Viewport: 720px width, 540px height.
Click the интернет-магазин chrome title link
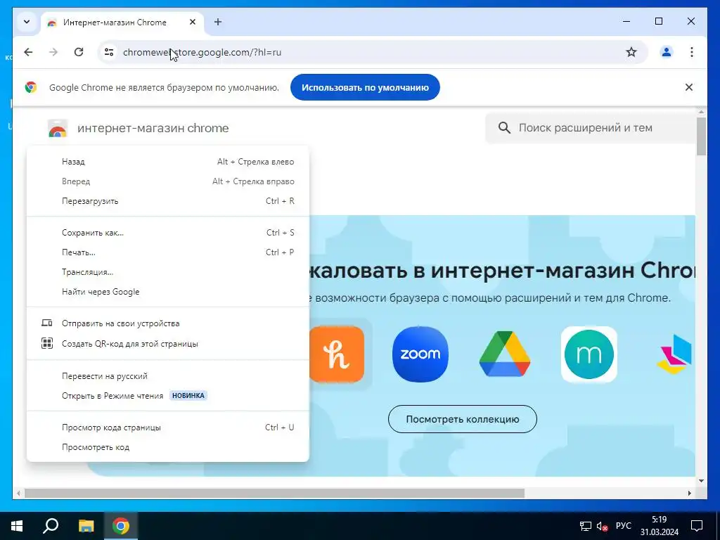click(x=153, y=128)
